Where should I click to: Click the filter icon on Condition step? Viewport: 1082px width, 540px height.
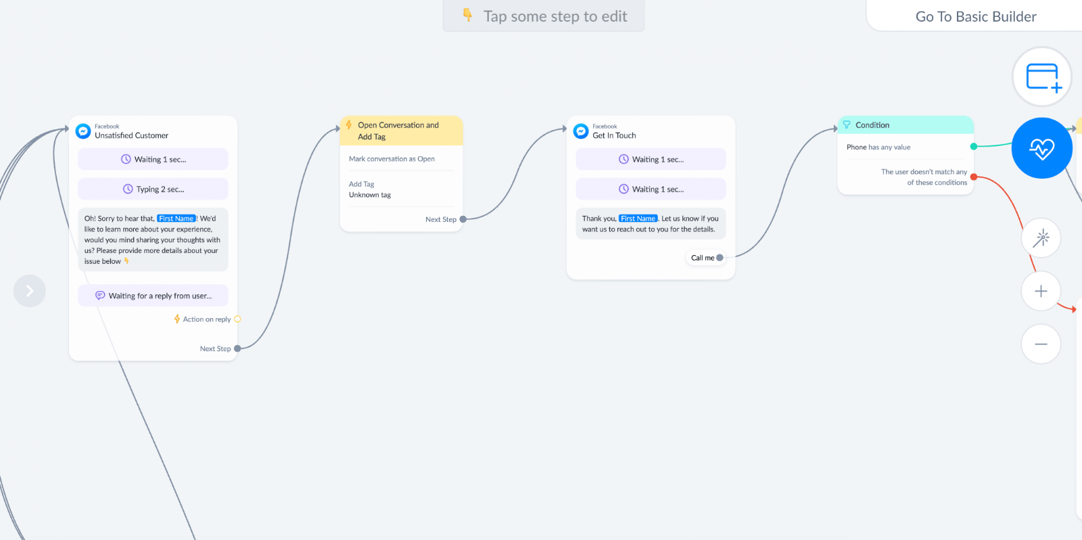click(847, 125)
